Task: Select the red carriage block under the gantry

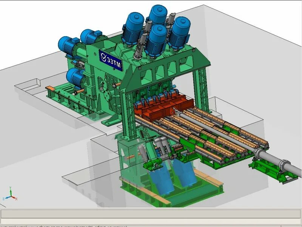Action: [x=164, y=108]
